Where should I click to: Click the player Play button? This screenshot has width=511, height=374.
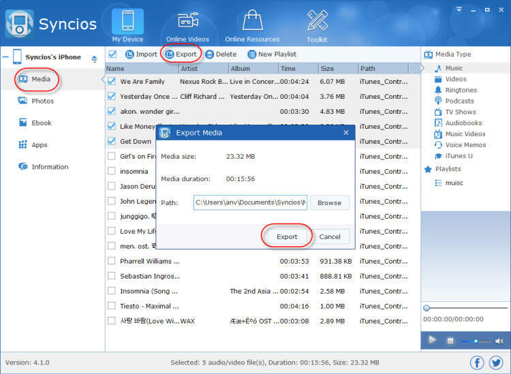coord(432,340)
